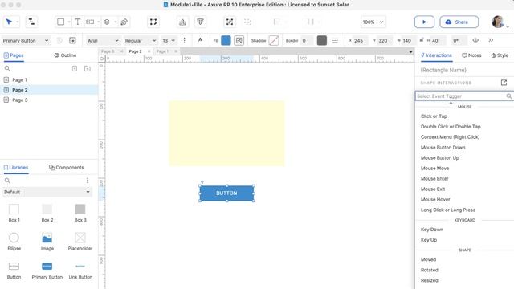This screenshot has height=289, width=514.
Task: Click the send to back icon
Action: pyautogui.click(x=200, y=22)
